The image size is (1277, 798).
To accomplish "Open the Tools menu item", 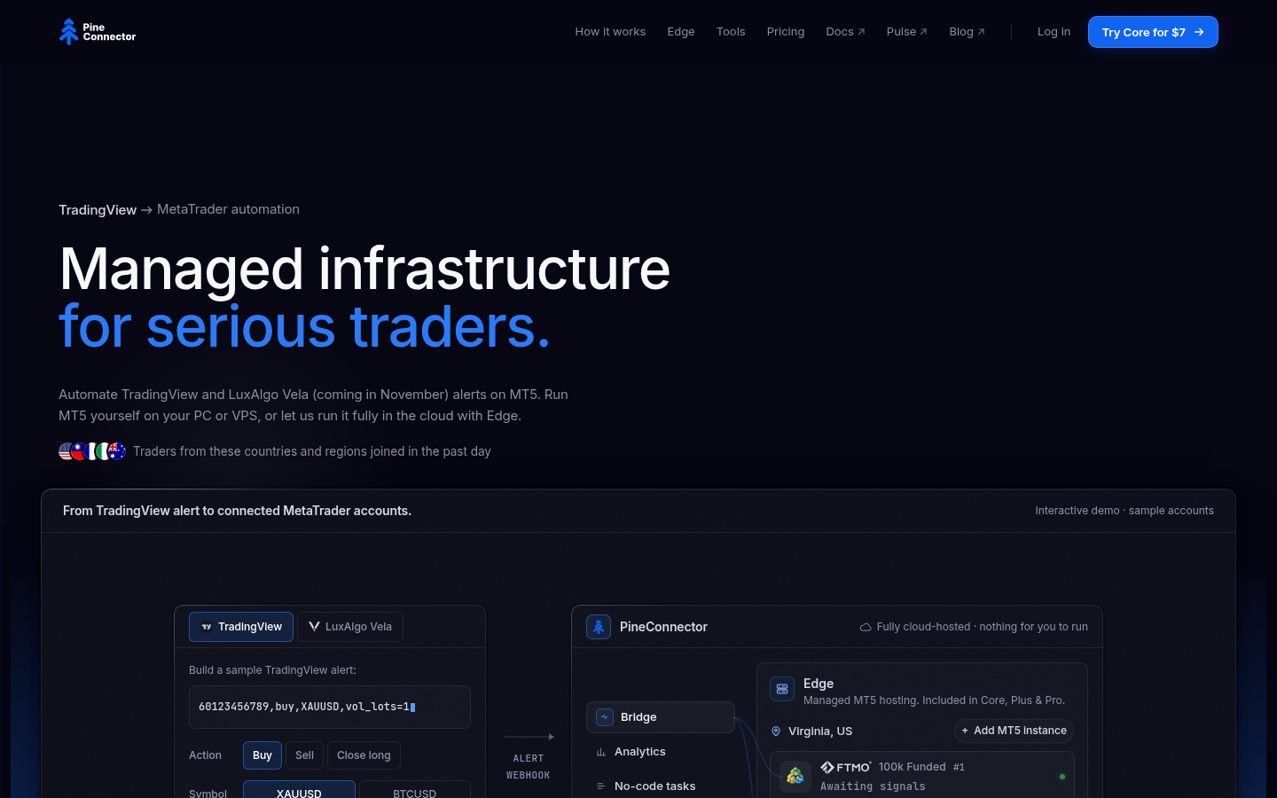I will click(x=731, y=32).
